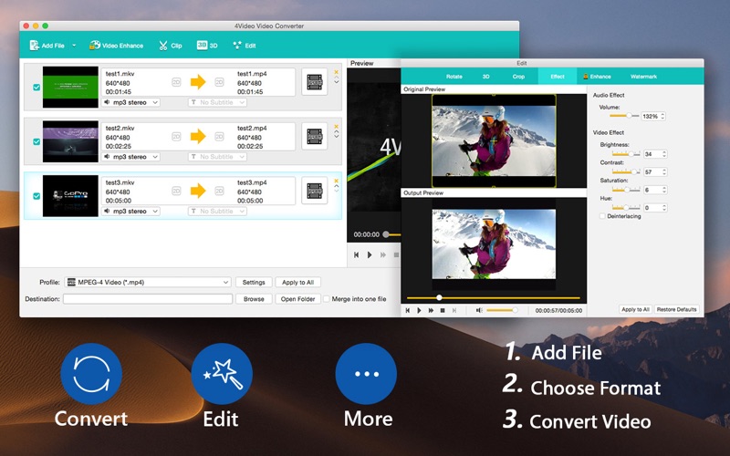Image resolution: width=730 pixels, height=456 pixels.
Task: Remove test1.mkv with its X icon
Action: (336, 72)
